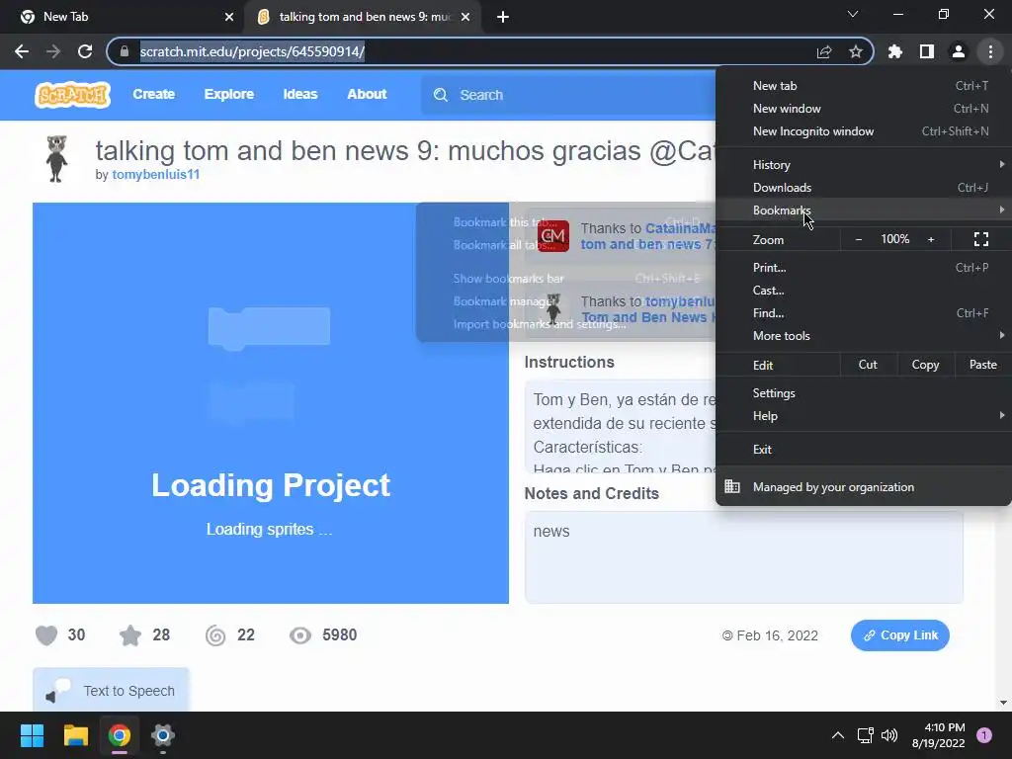
Task: Open the notification badge icon
Action: [984, 735]
